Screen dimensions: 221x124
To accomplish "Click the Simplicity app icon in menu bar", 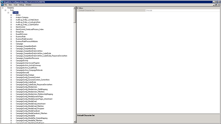I will tap(2, 5).
